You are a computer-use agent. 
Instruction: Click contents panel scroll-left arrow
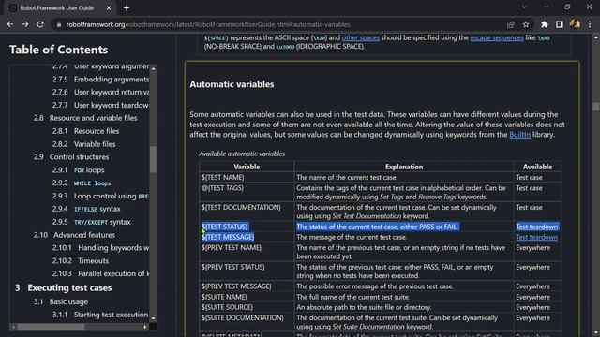point(13,327)
